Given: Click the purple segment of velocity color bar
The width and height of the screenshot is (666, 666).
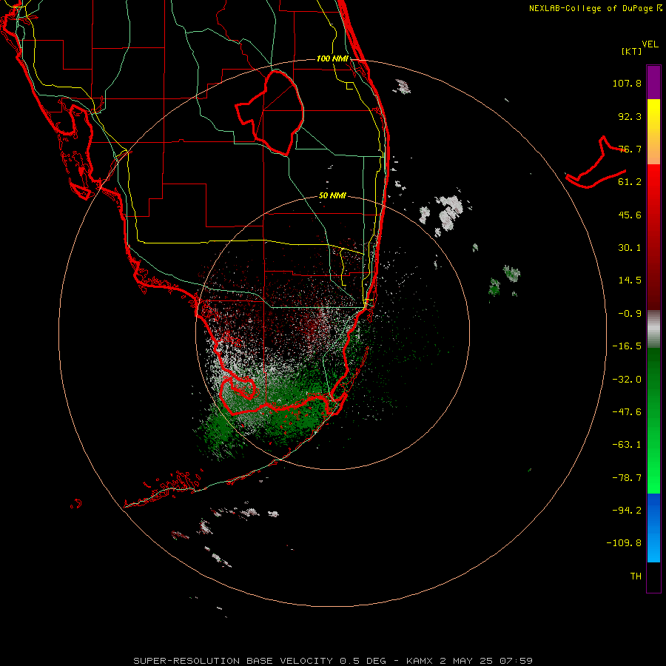Looking at the screenshot, I should (x=653, y=82).
